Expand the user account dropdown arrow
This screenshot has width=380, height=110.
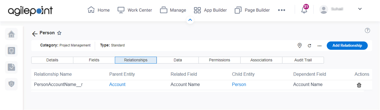coord(360,9)
